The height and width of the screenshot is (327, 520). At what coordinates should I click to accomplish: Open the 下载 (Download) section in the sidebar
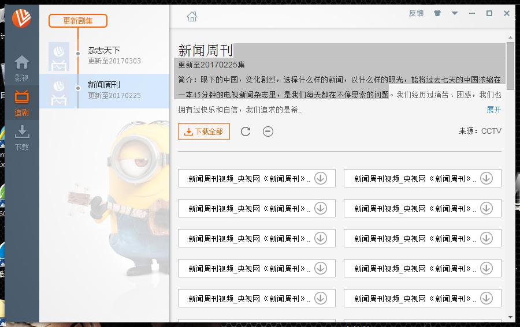[21, 137]
